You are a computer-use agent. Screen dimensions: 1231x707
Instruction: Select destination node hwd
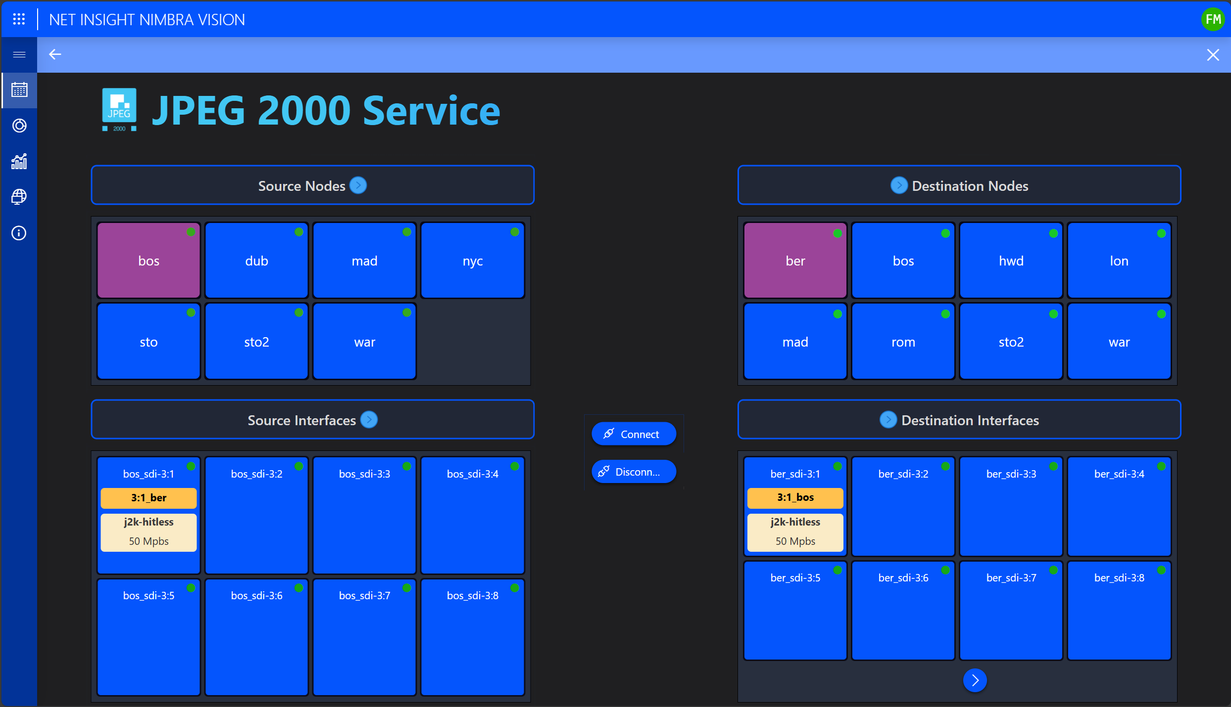tap(1011, 261)
